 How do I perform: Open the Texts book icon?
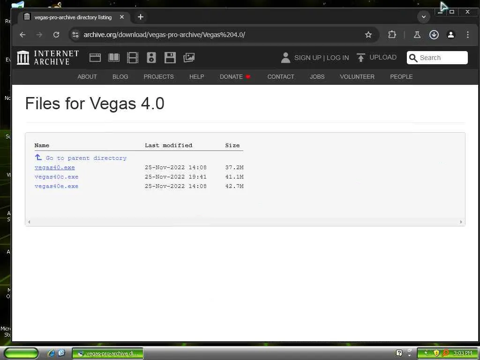pos(114,58)
